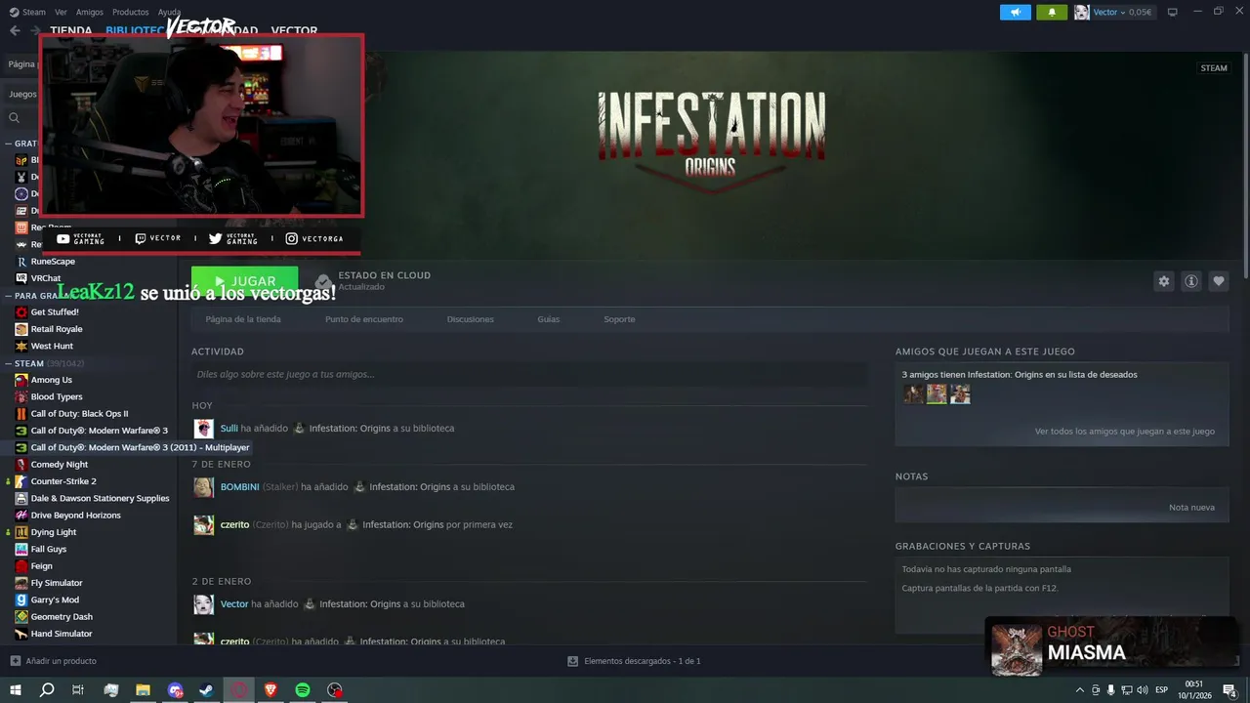Screen dimensions: 1250x703
Task: Click Nota nueva button
Action: tap(1191, 508)
